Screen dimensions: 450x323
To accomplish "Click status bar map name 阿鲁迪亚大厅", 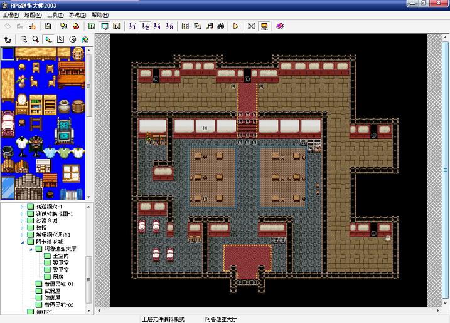I will (221, 319).
